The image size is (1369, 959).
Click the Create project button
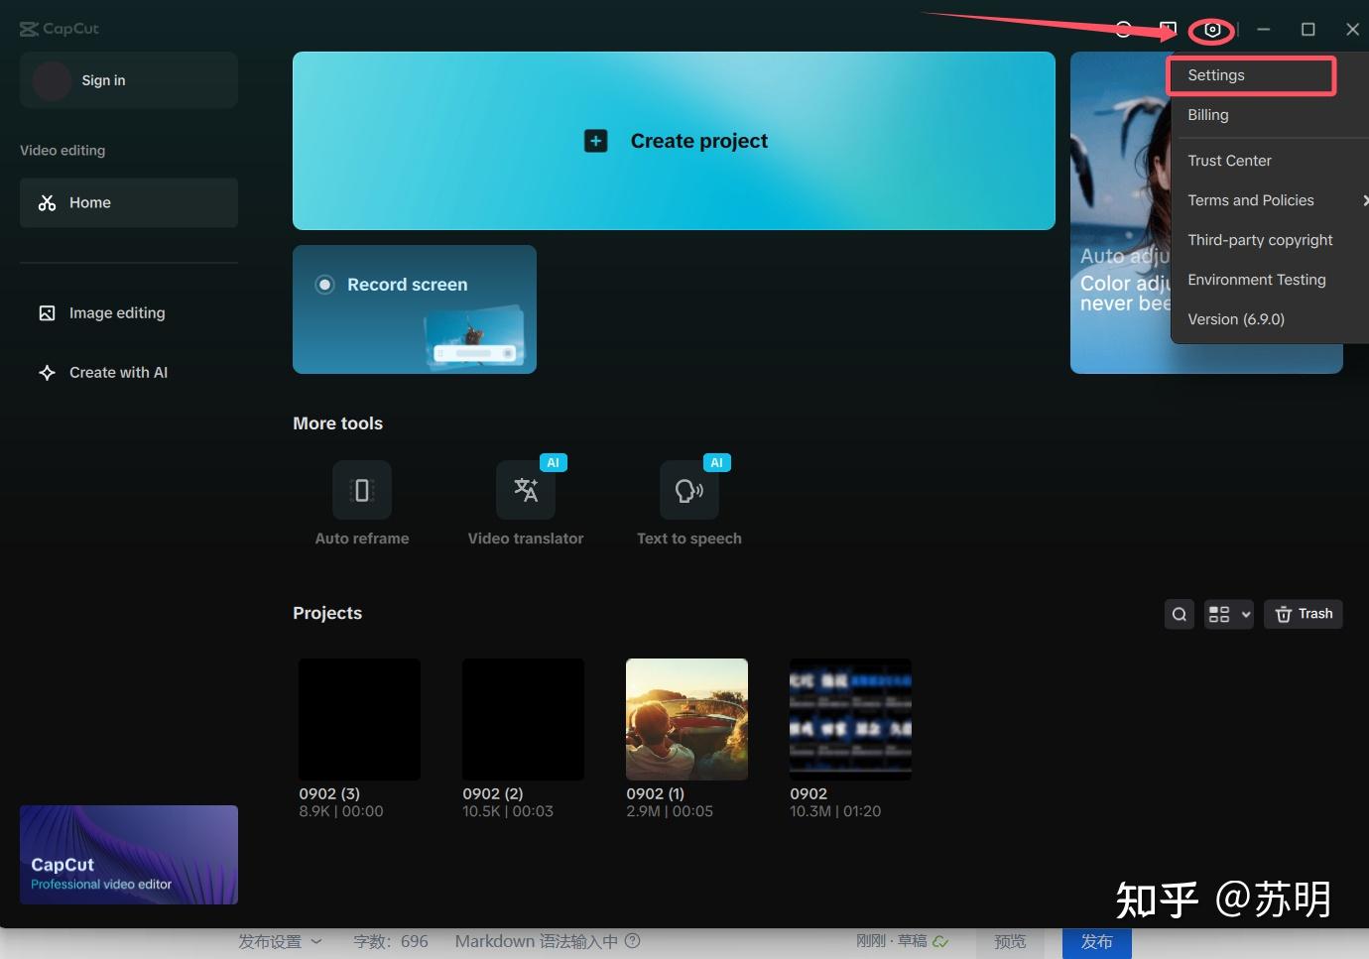[674, 141]
